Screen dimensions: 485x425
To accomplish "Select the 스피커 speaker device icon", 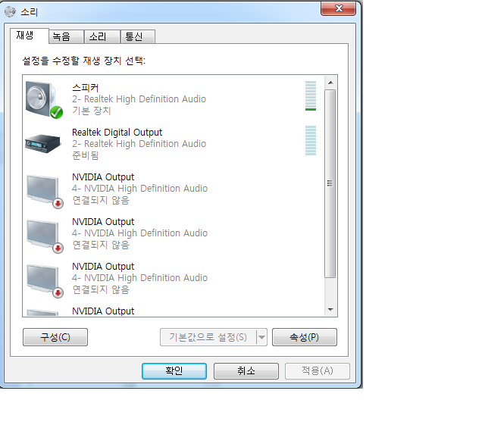I will click(44, 99).
